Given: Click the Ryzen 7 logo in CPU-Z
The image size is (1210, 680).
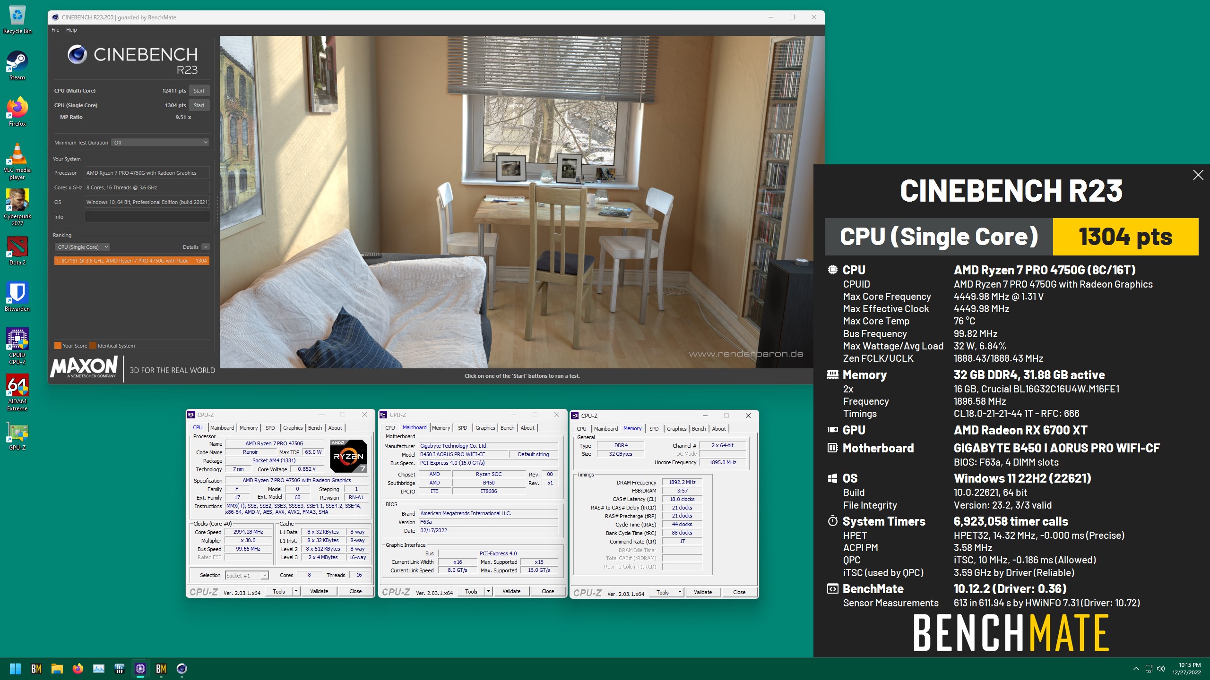Looking at the screenshot, I should 348,456.
